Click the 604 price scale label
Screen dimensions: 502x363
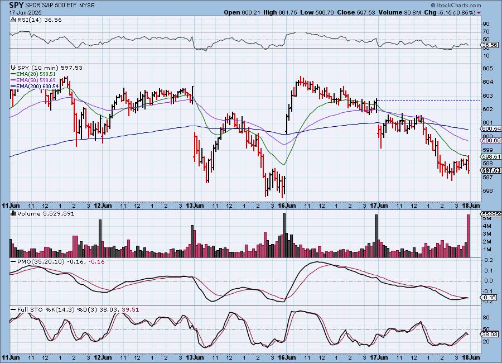(x=488, y=82)
